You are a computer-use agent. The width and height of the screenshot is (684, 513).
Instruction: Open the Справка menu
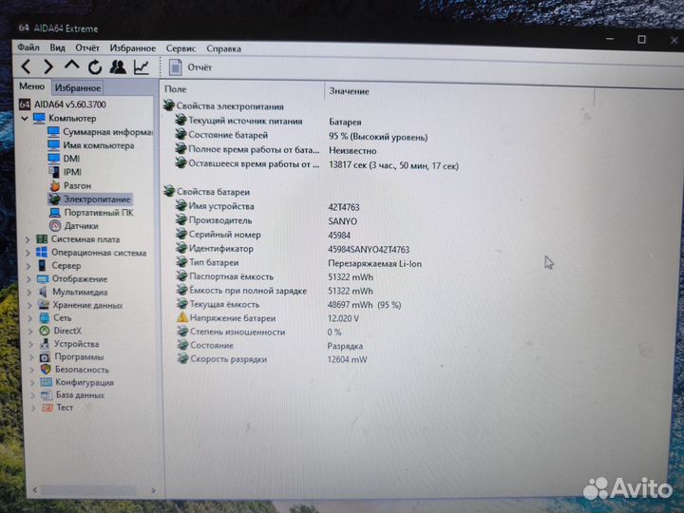(223, 48)
